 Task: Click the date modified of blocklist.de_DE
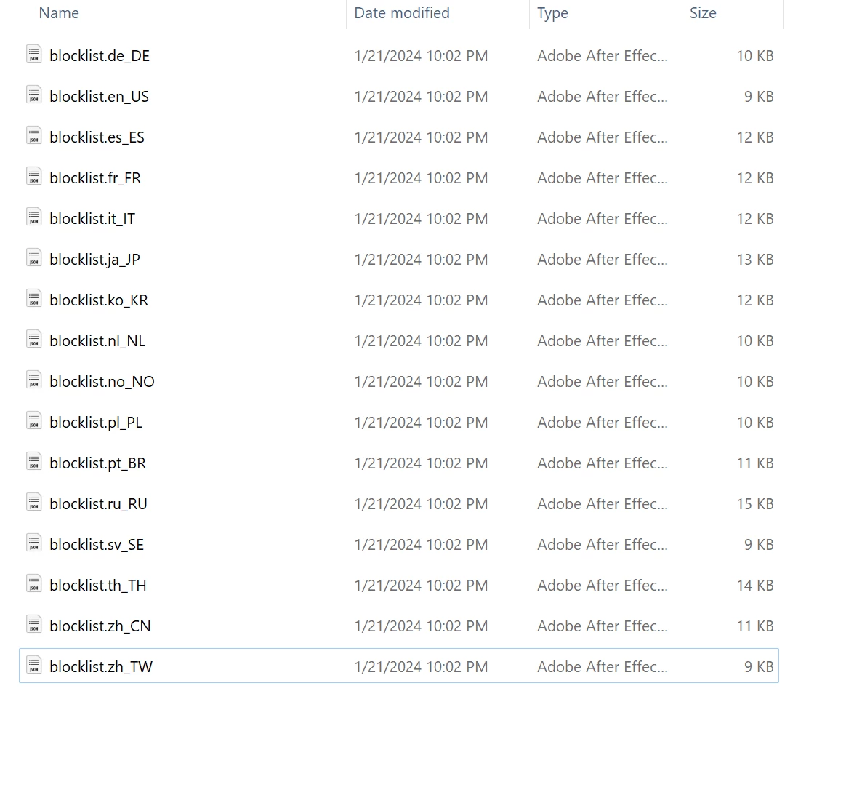click(421, 55)
